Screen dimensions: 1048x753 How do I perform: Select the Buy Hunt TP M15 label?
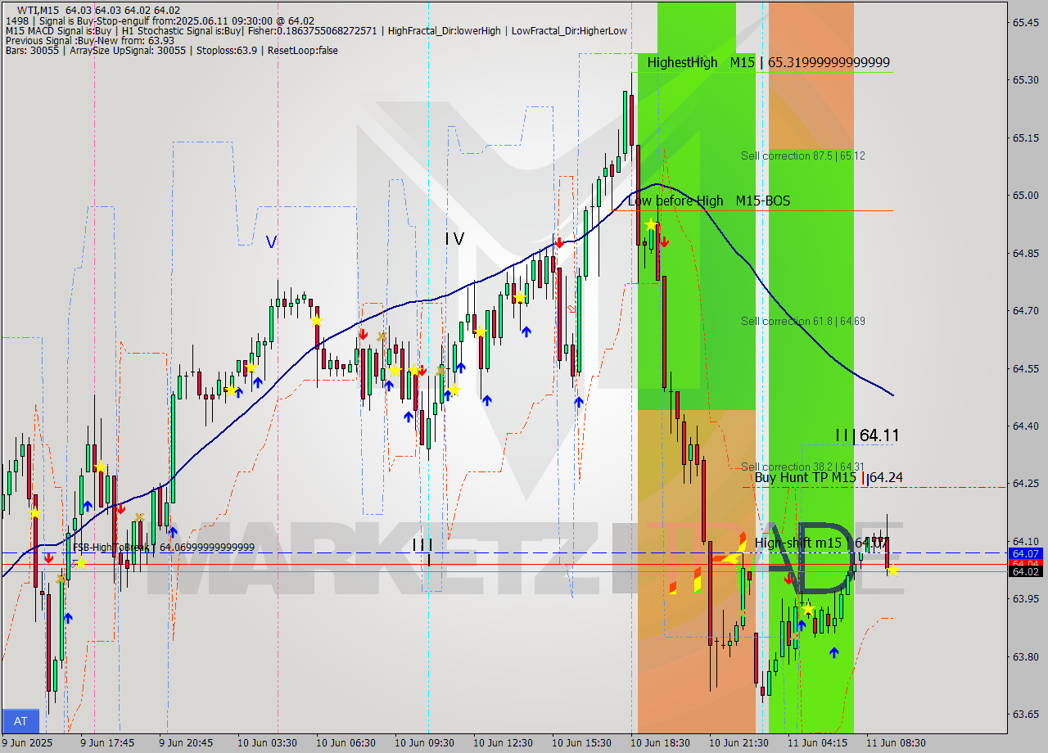806,476
